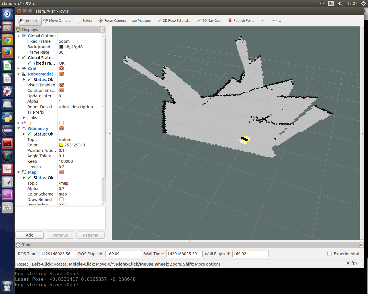
Task: Toggle the RobotModel display checkbox
Action: [62, 74]
